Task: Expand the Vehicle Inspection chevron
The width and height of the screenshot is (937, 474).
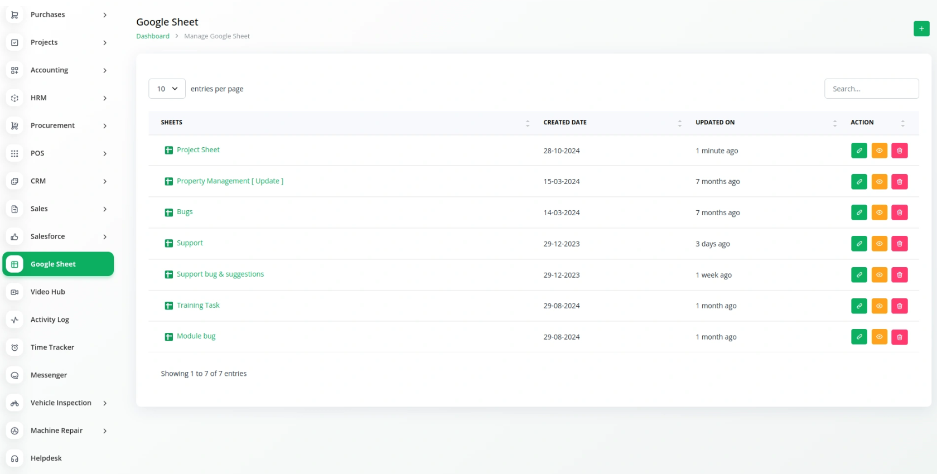Action: point(105,403)
